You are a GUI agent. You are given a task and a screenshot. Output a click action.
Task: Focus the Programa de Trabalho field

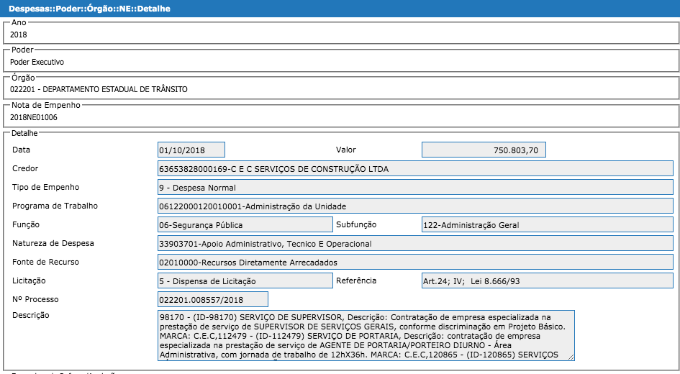point(415,206)
